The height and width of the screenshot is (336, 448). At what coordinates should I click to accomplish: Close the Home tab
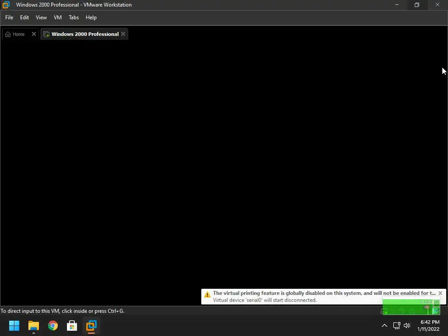(34, 34)
